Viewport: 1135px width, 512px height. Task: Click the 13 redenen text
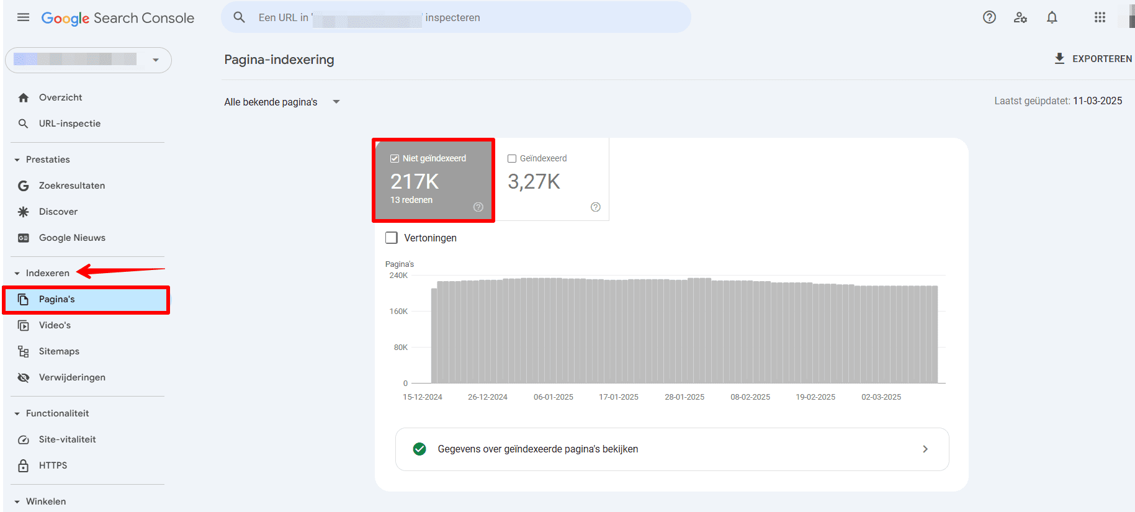pyautogui.click(x=411, y=200)
